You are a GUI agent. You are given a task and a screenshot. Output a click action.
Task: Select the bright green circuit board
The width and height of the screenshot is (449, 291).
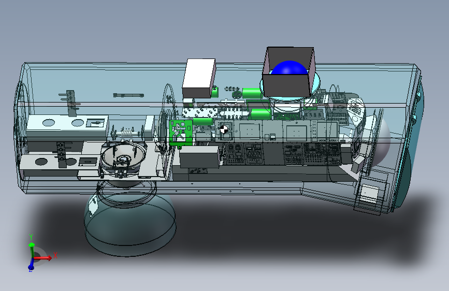(181, 133)
